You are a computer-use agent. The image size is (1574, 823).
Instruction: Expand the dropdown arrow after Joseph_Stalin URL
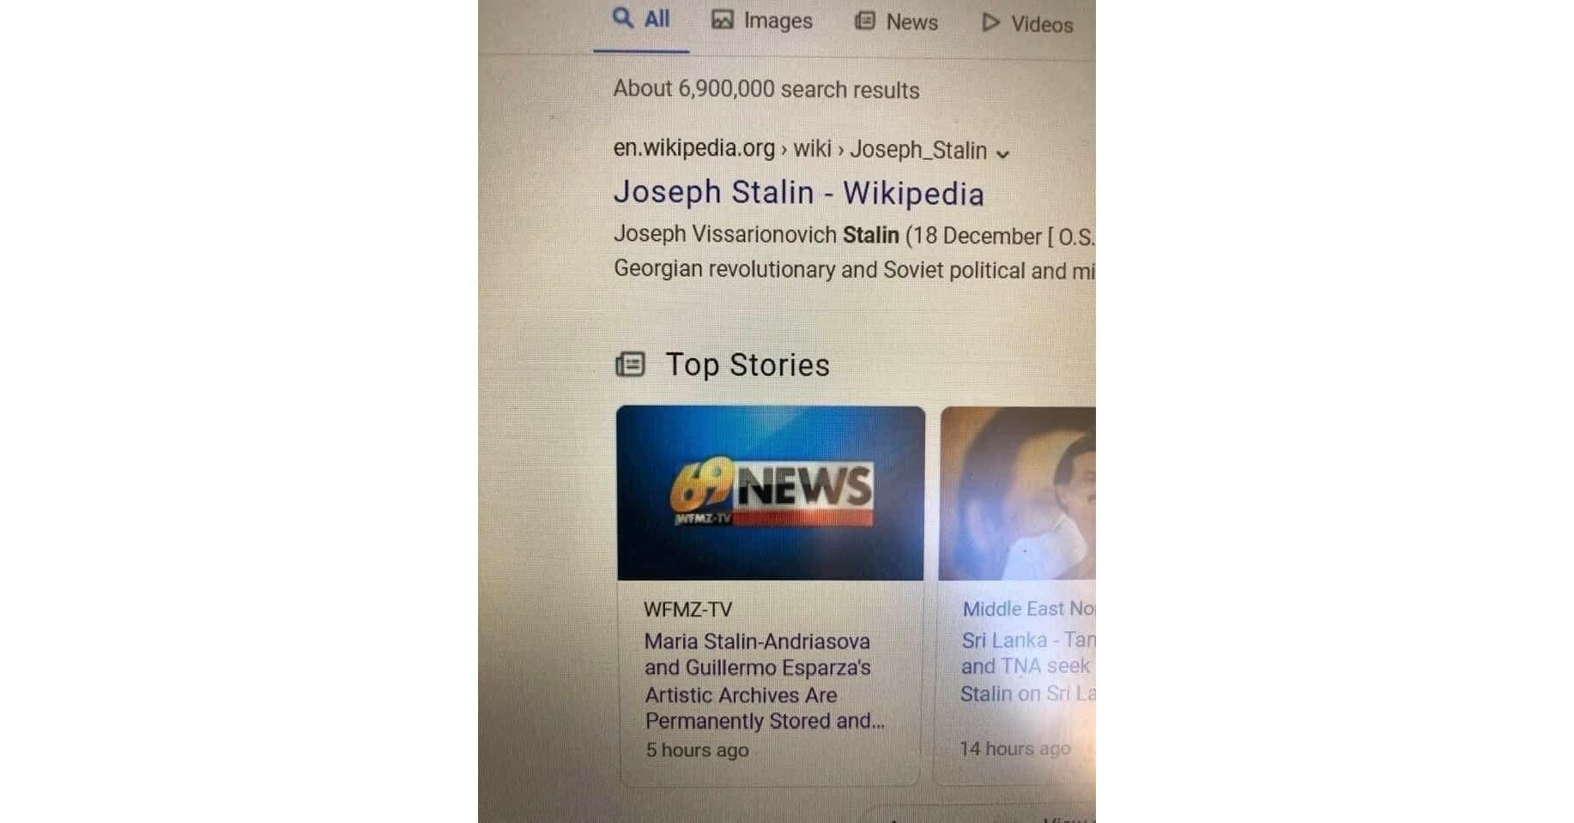click(x=1002, y=153)
